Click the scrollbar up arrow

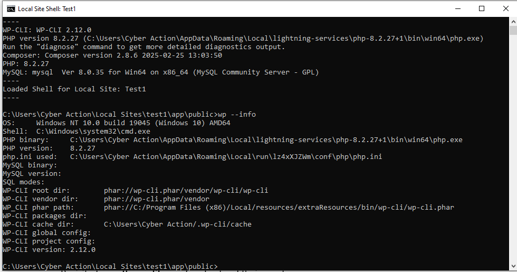click(512, 22)
